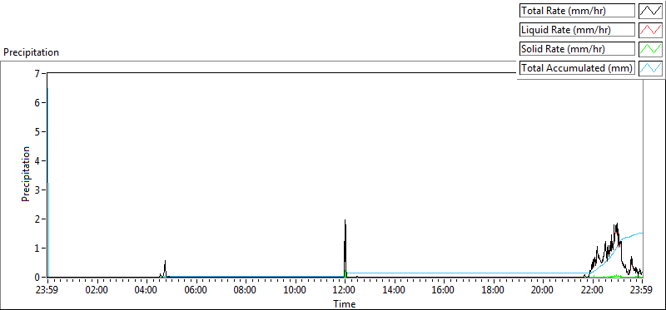Click the 6 value on the Y axis

click(37, 103)
